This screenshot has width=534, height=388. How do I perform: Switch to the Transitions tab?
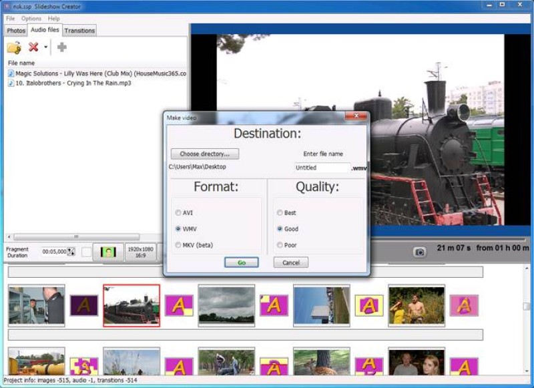[x=79, y=31]
